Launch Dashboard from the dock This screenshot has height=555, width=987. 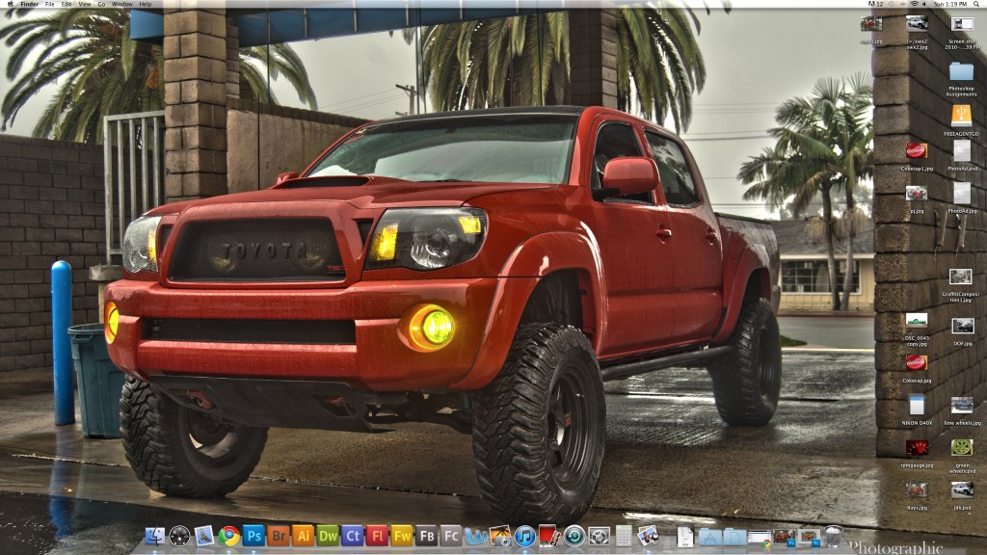tap(179, 536)
